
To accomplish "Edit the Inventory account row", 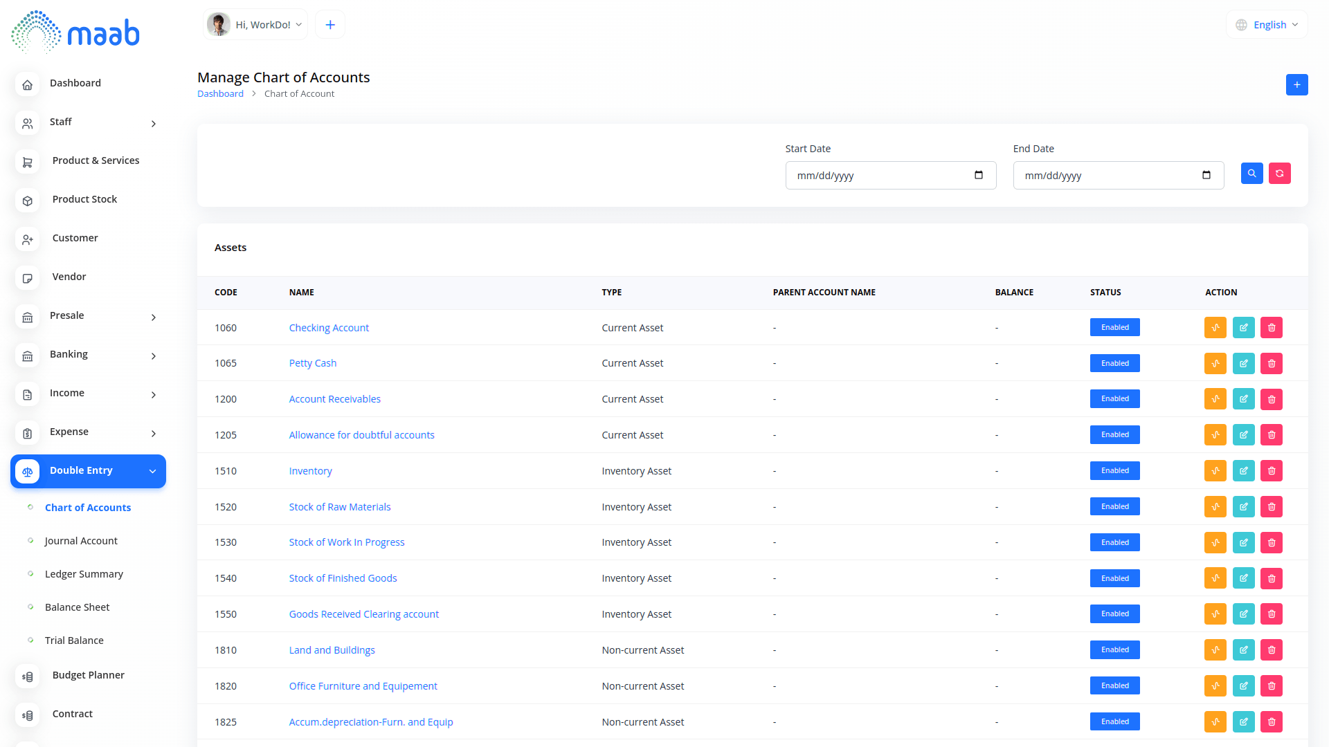I will pyautogui.click(x=1243, y=471).
